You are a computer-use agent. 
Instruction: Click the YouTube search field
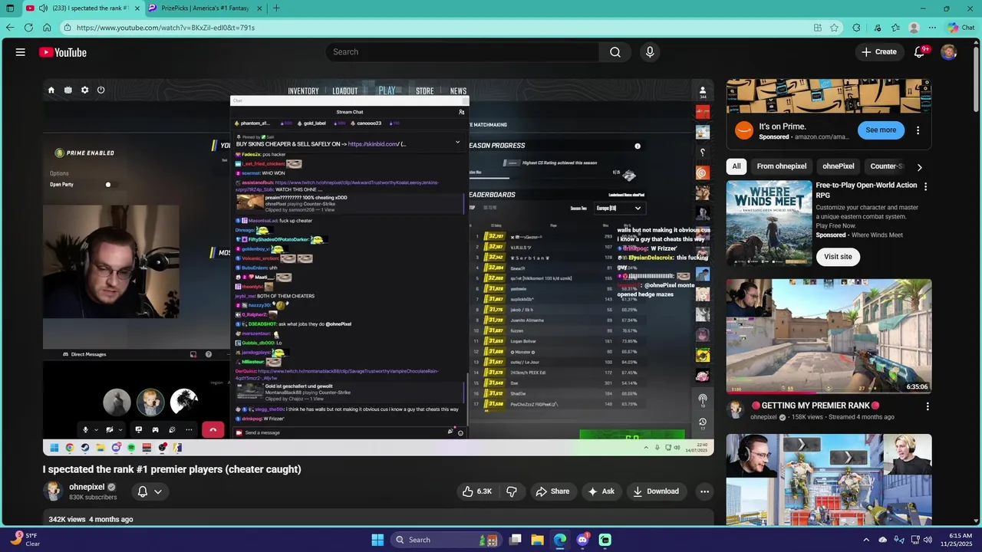coord(463,52)
